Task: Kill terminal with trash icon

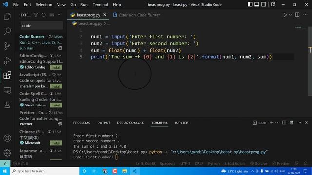Action: (292, 123)
